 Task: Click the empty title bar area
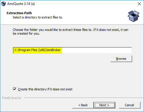(x=86, y=4)
